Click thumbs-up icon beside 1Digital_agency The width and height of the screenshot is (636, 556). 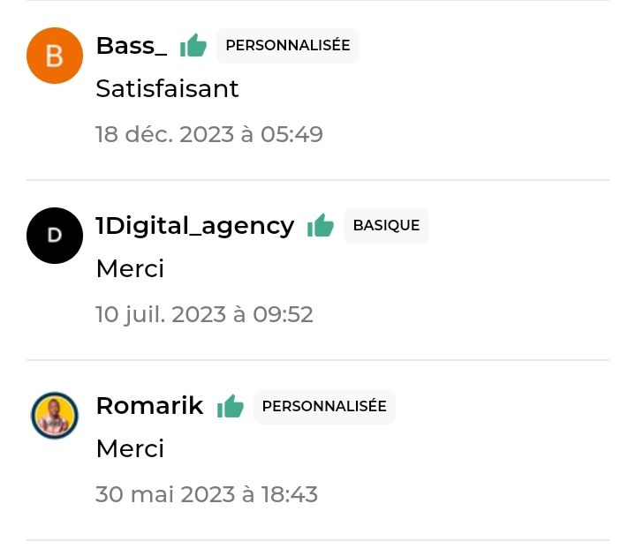321,225
